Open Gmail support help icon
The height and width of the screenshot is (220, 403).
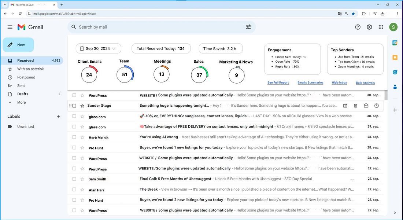pos(358,27)
